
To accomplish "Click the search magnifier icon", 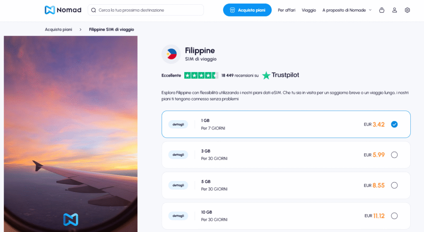I will pyautogui.click(x=94, y=10).
